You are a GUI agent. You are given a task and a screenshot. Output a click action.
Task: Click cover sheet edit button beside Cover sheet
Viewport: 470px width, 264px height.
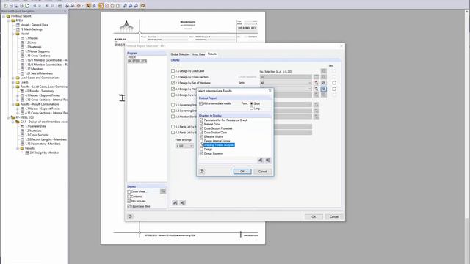click(163, 191)
